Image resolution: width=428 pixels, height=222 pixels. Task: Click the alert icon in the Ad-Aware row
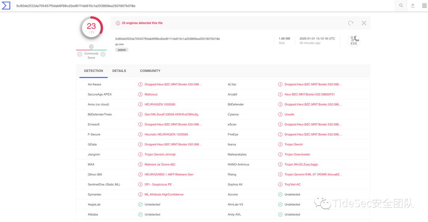tap(140, 85)
